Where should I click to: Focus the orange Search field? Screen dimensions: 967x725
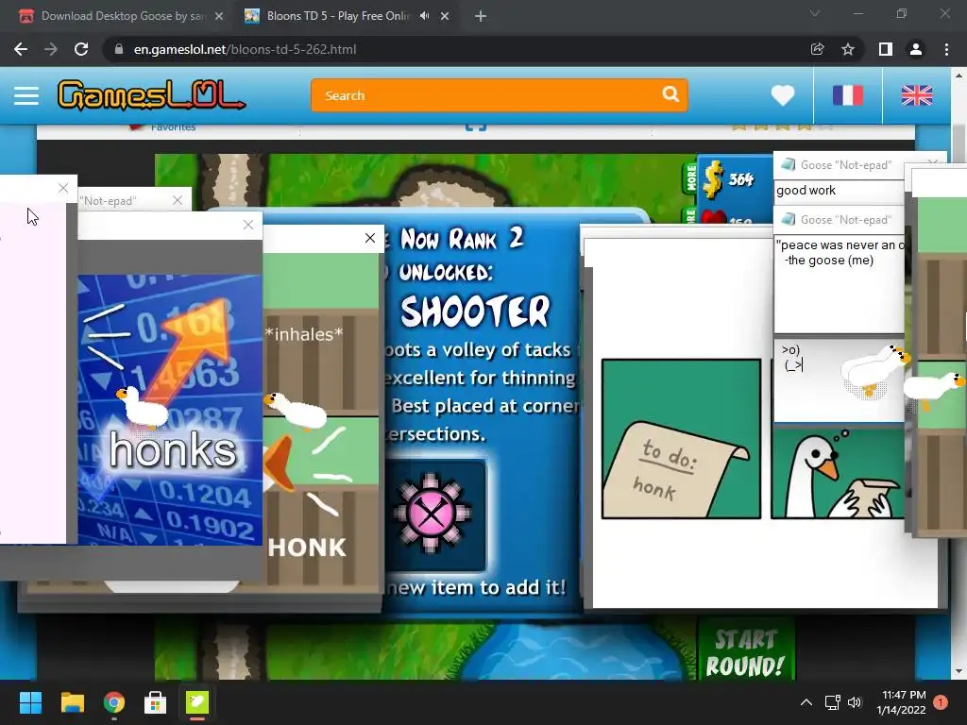499,95
